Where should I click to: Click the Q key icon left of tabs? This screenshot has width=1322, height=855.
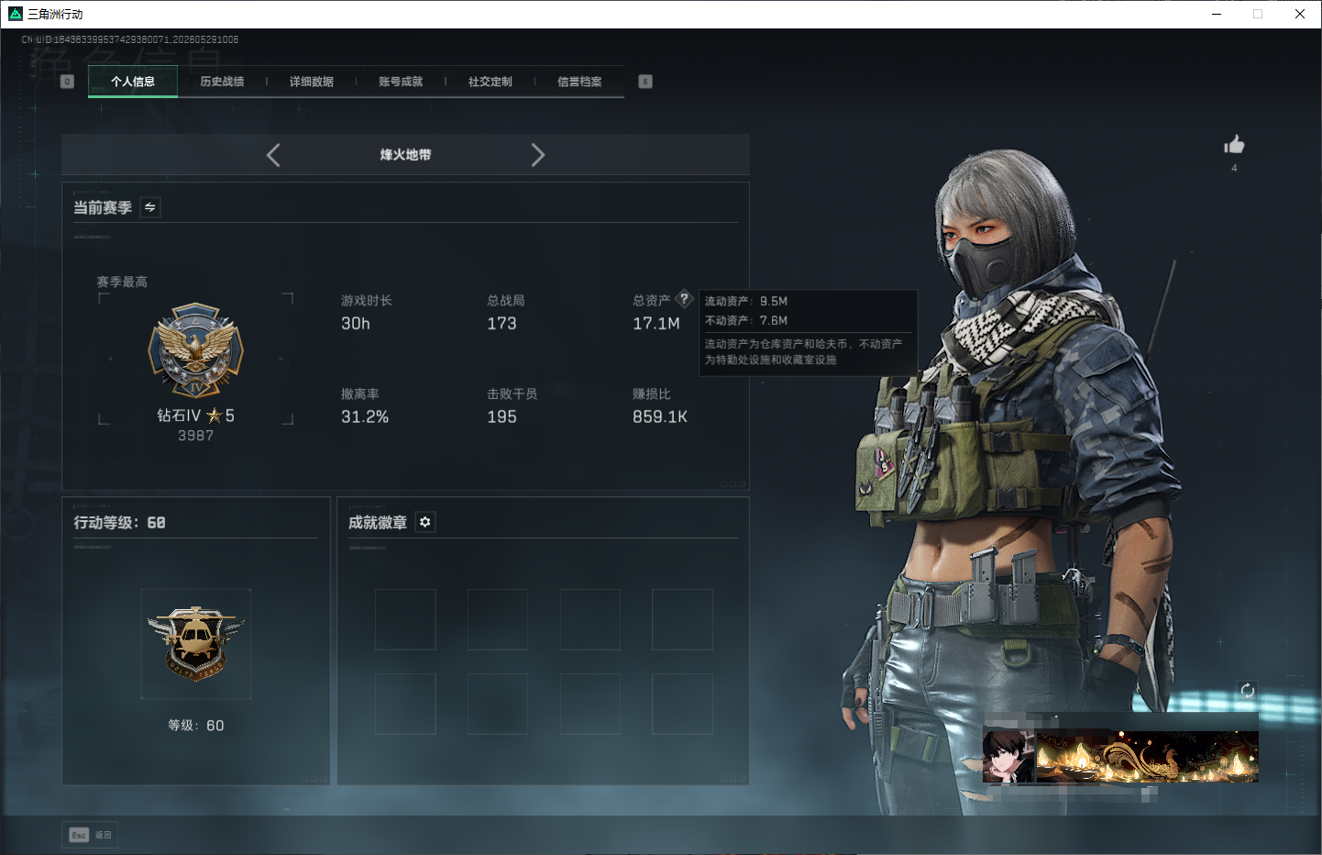tap(67, 82)
